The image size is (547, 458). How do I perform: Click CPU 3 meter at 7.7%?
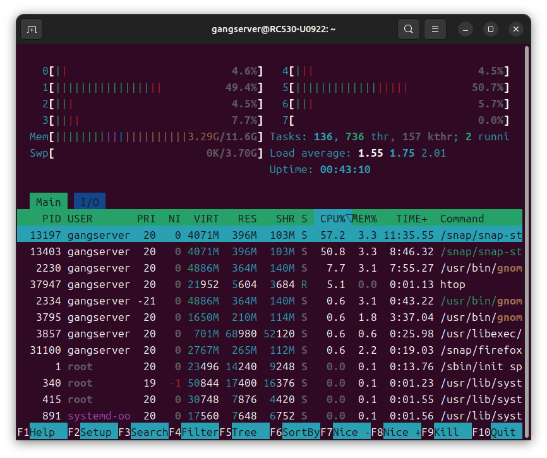point(152,120)
